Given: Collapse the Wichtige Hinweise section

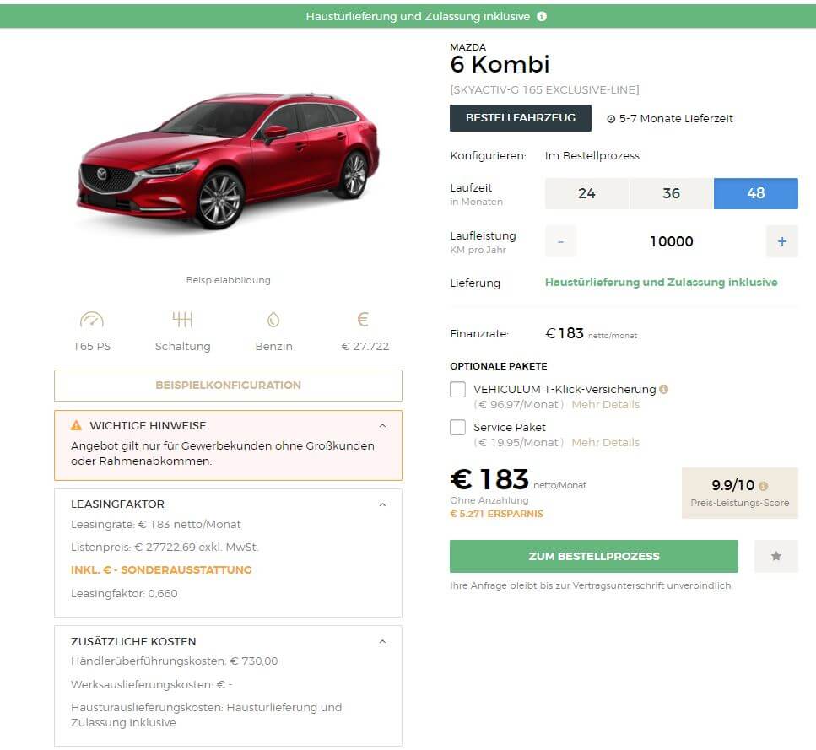Looking at the screenshot, I should (382, 426).
